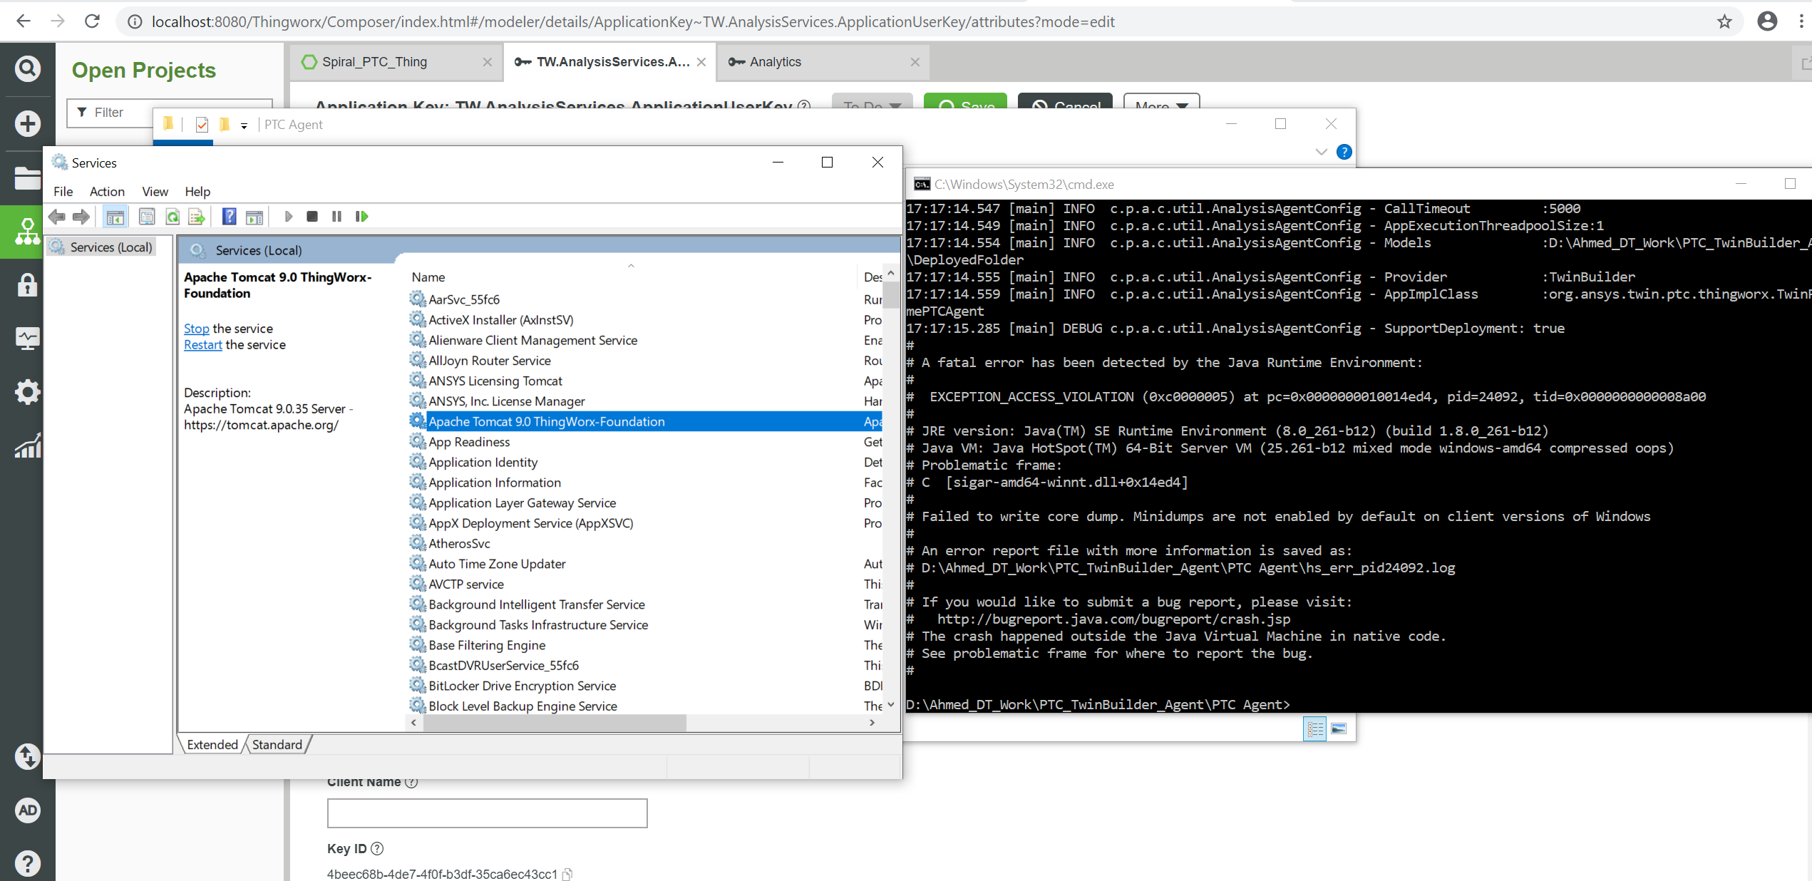
Task: Click the Stop the service link
Action: point(196,329)
